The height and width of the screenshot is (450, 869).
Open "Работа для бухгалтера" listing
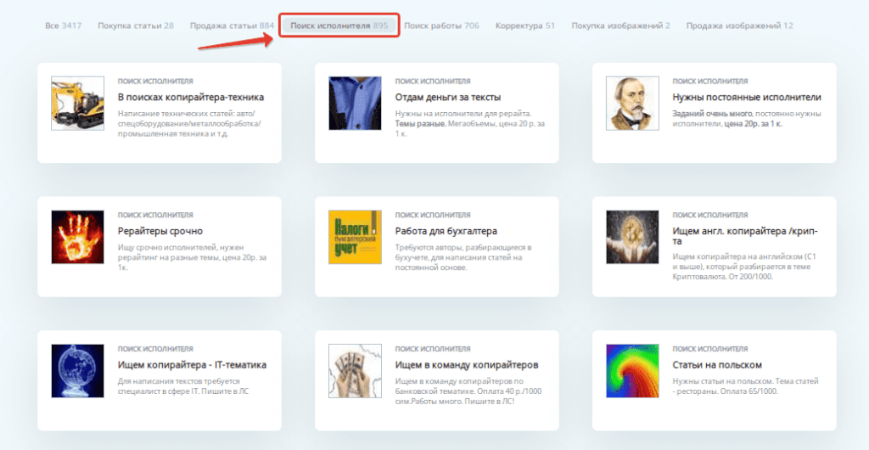pos(446,231)
